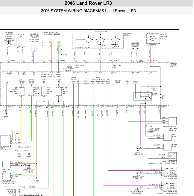
Task: Click the 'GENERIC ELECTRONIC MODULE' label
Action: coord(69,69)
